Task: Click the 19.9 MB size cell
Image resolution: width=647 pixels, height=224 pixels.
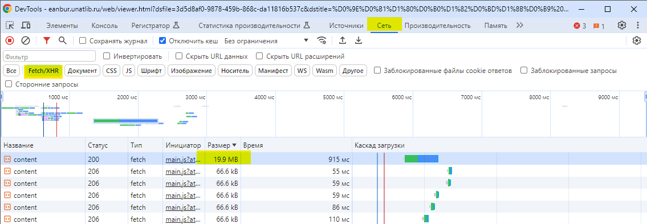Action: pyautogui.click(x=223, y=159)
